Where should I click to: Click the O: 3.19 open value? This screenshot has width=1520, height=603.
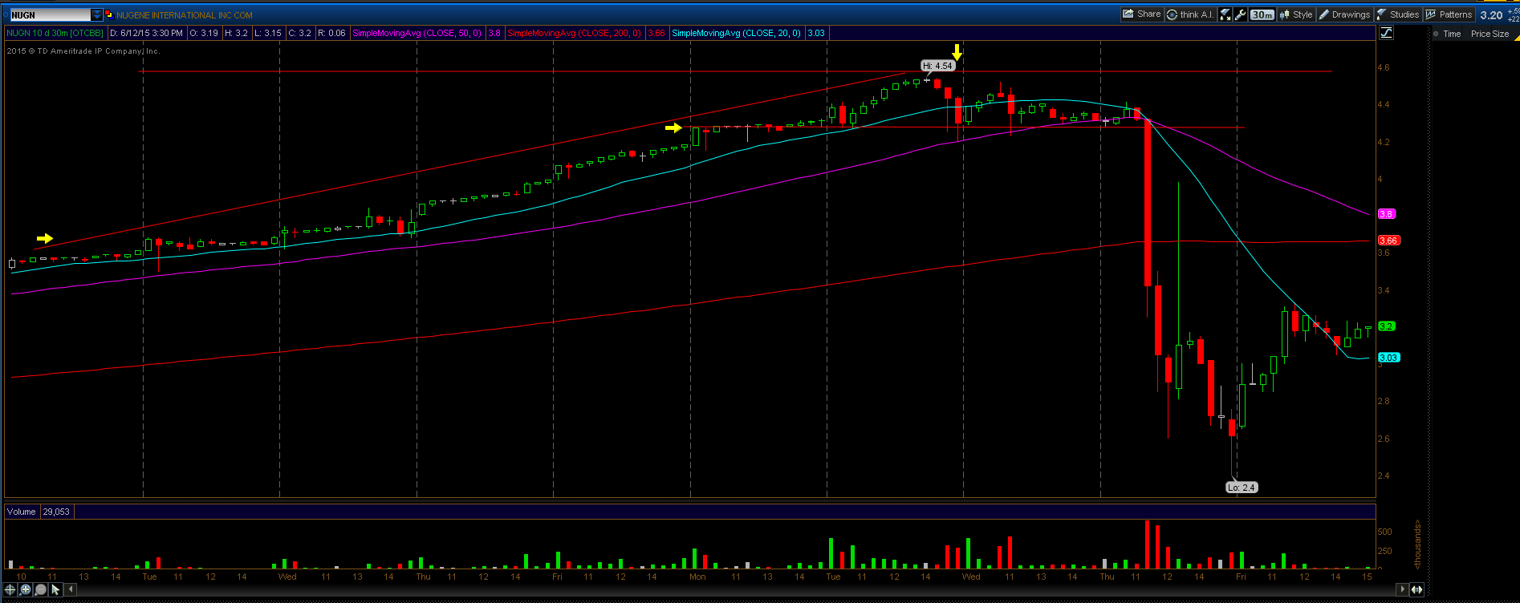tap(204, 33)
